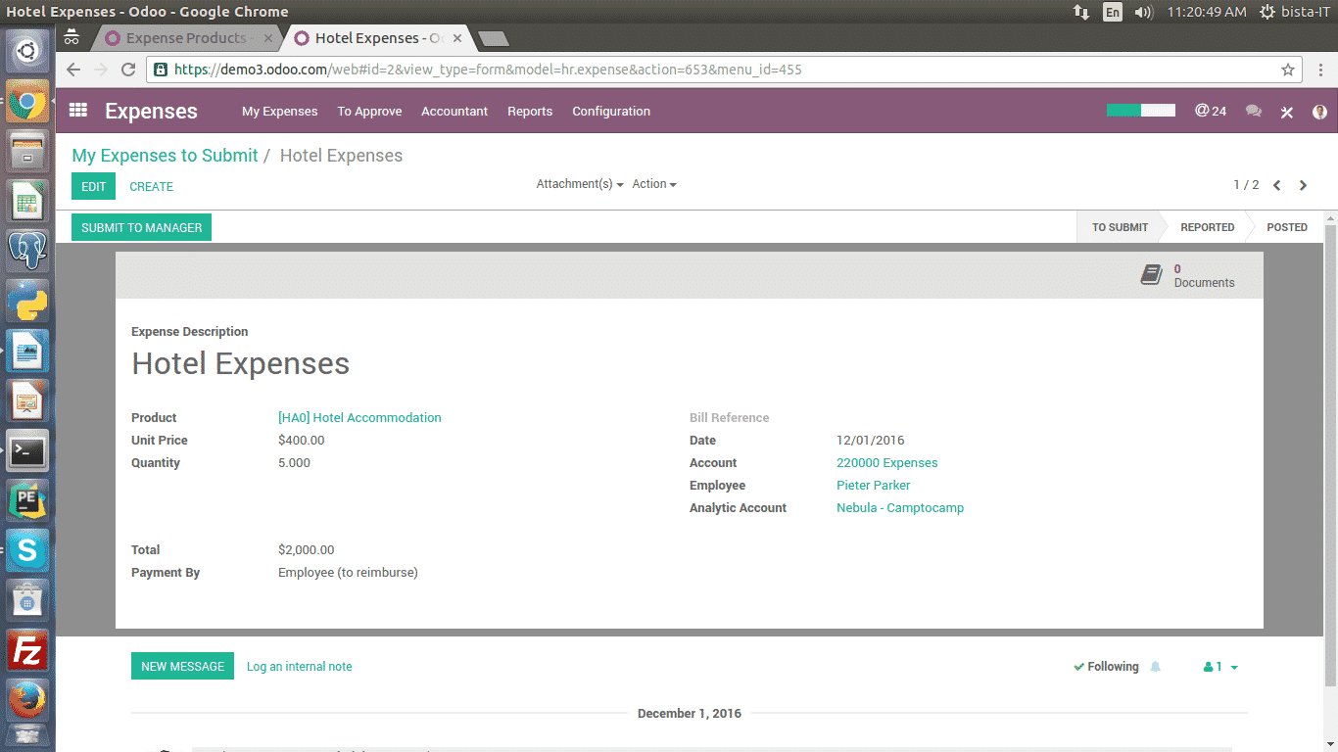This screenshot has width=1338, height=752.
Task: Open pgAdmin elephant dock icon
Action: coord(27,252)
